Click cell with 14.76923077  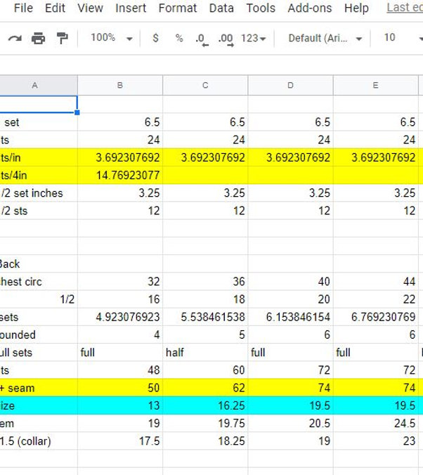pos(120,175)
